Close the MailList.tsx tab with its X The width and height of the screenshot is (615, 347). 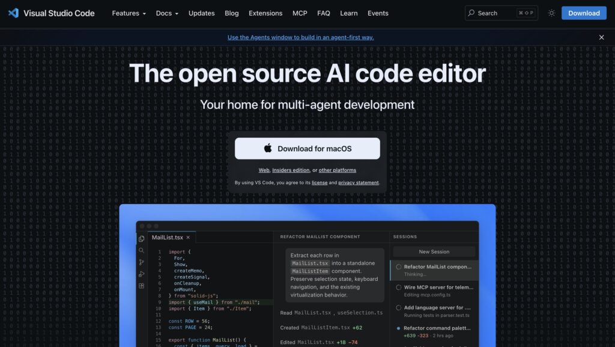(x=188, y=238)
